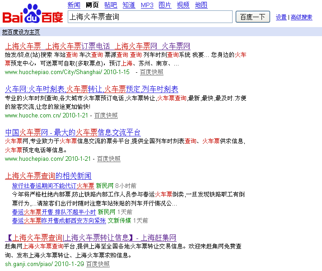
Task: Open 百度快照 for huochepiao.com/City/Shanghai result
Action: pyautogui.click(x=152, y=72)
